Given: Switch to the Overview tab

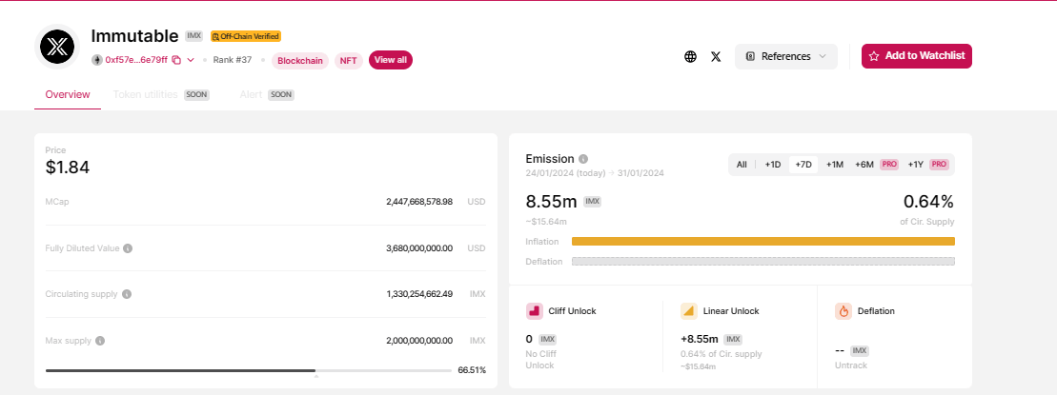Looking at the screenshot, I should (x=67, y=94).
